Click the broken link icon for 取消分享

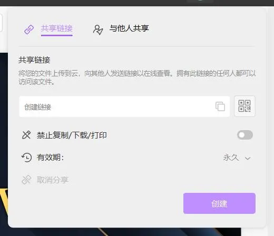click(26, 180)
